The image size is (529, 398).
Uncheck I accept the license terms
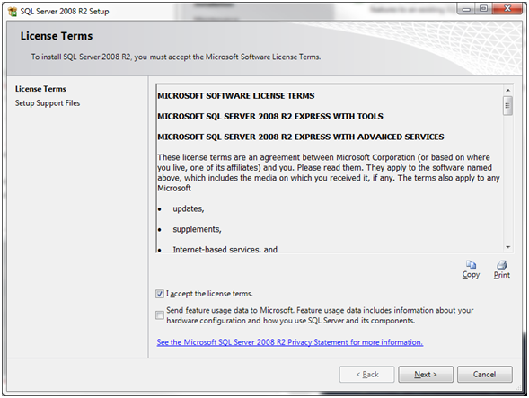tap(160, 294)
